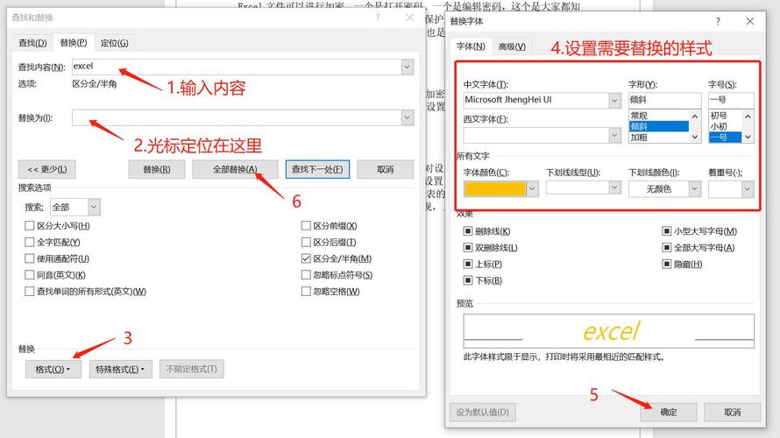
Task: Click the orange 字体颜色 swatch
Action: coord(494,189)
